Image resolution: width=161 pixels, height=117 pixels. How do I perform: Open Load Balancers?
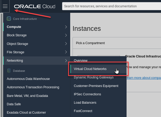[85, 103]
